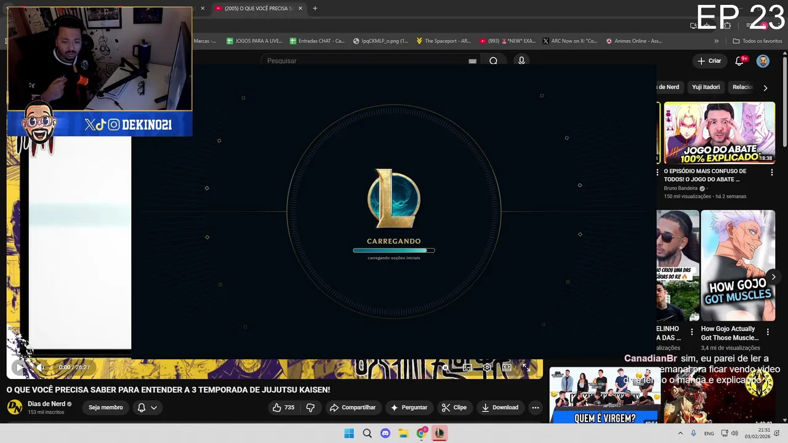Open video player settings gear
This screenshot has height=443, width=788.
pyautogui.click(x=487, y=367)
